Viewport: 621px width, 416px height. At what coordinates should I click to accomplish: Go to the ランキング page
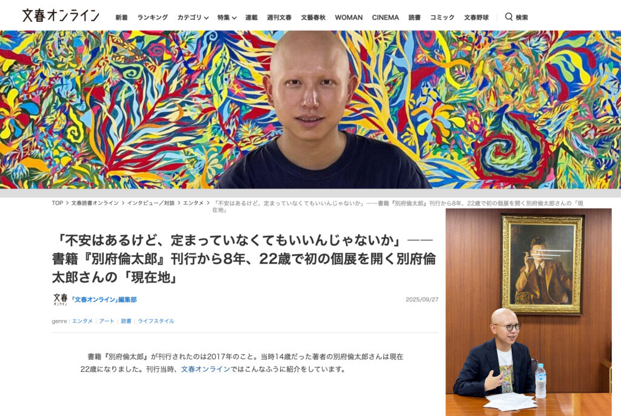(x=152, y=18)
